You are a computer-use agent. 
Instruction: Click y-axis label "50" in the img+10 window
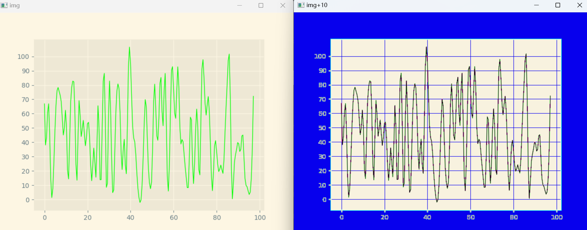323,128
